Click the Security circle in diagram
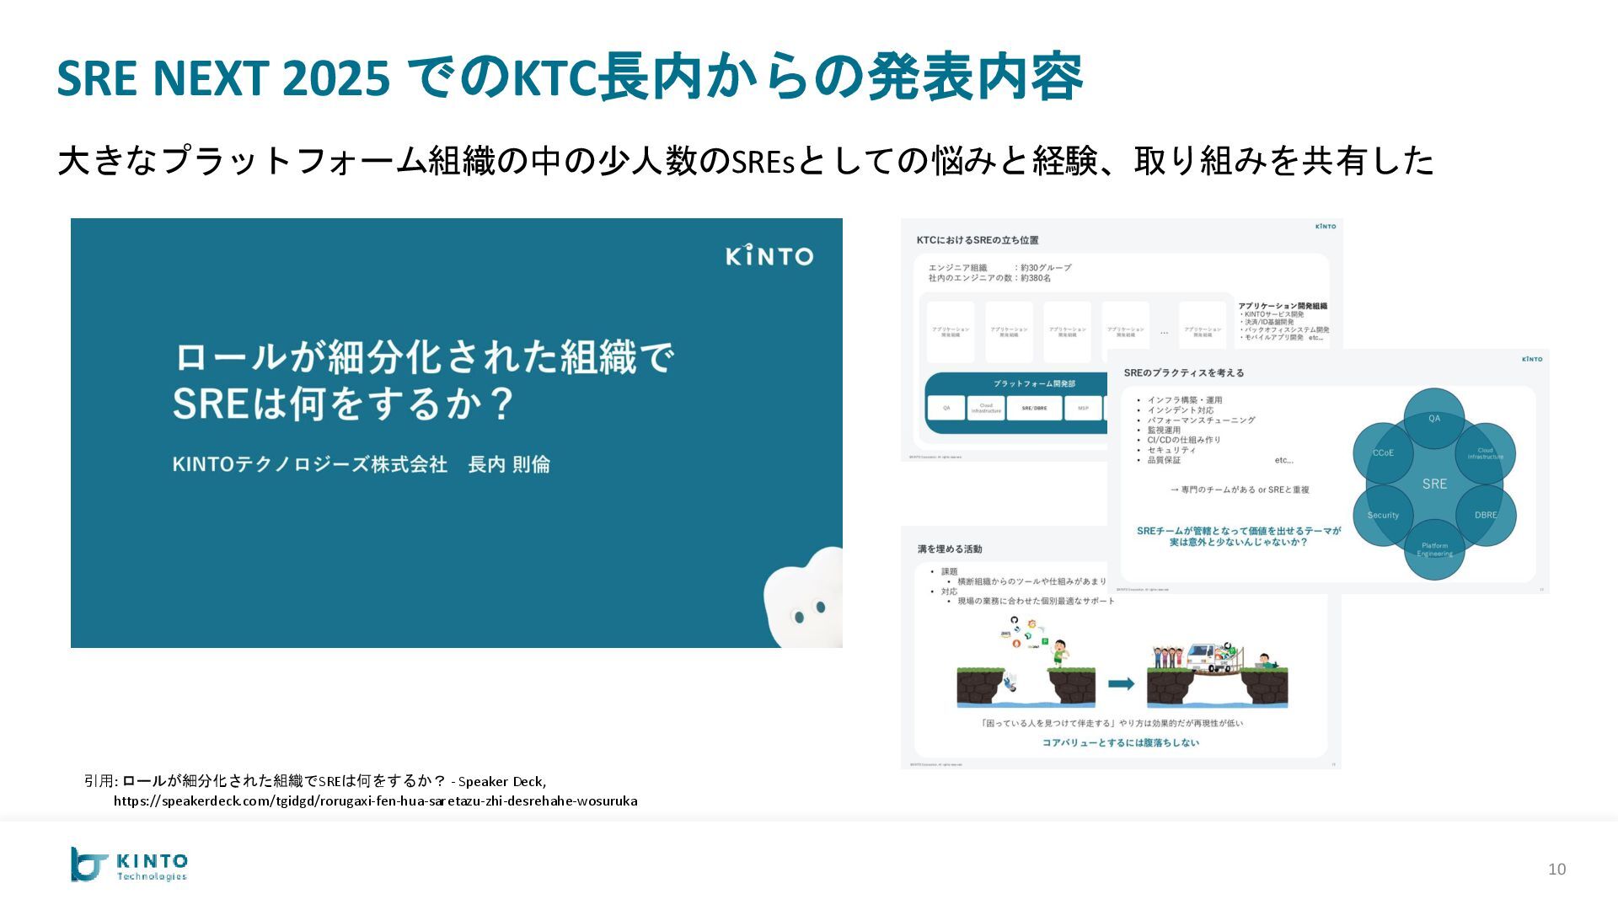Screen dimensions: 1618x910 click(1383, 515)
